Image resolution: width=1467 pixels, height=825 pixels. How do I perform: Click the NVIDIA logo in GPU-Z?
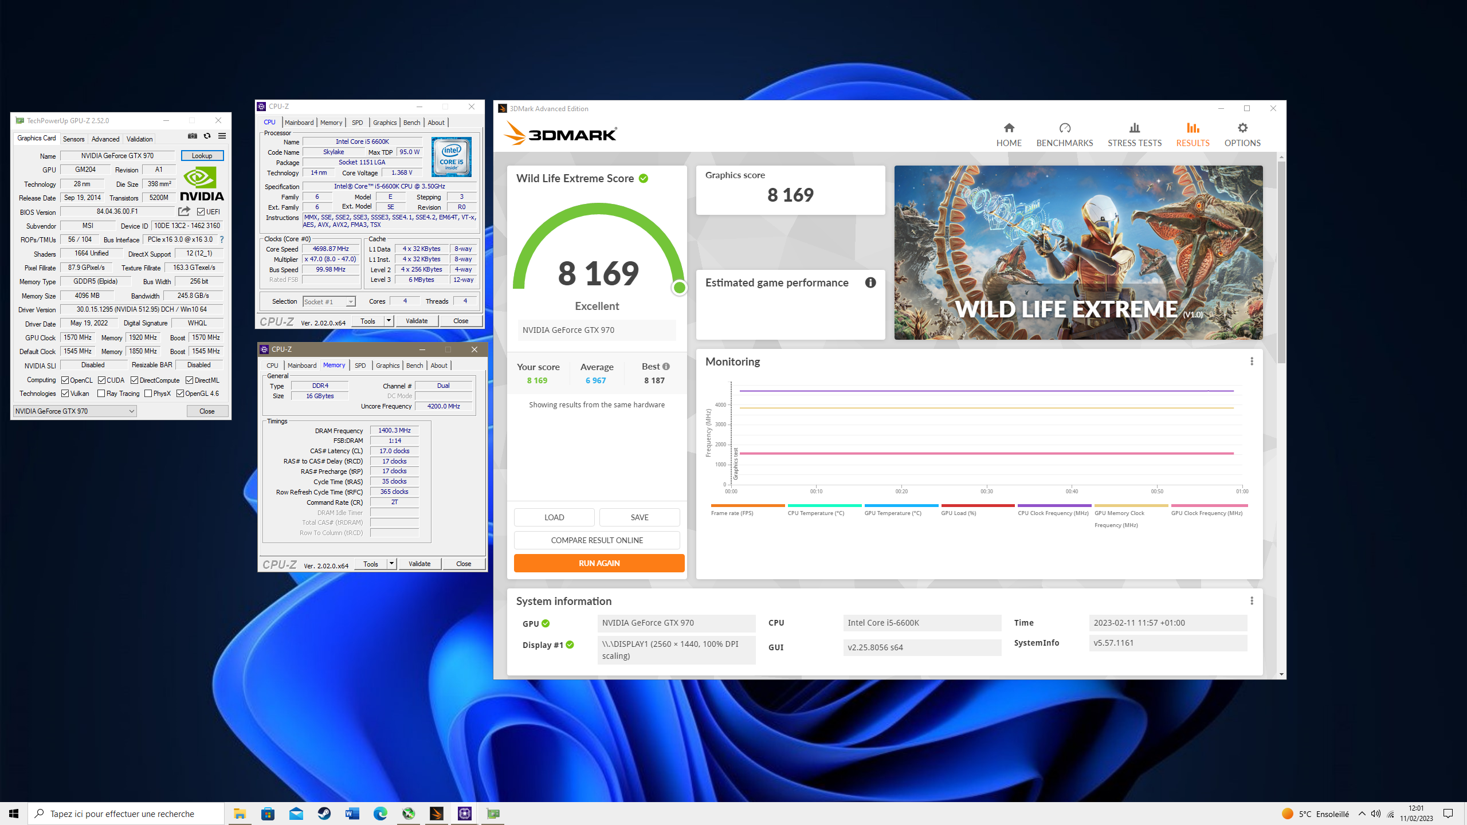[x=202, y=184]
